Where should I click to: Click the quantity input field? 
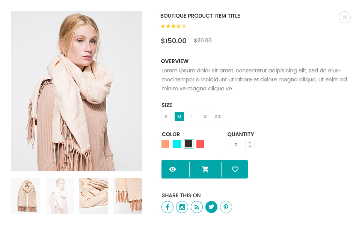pos(236,145)
